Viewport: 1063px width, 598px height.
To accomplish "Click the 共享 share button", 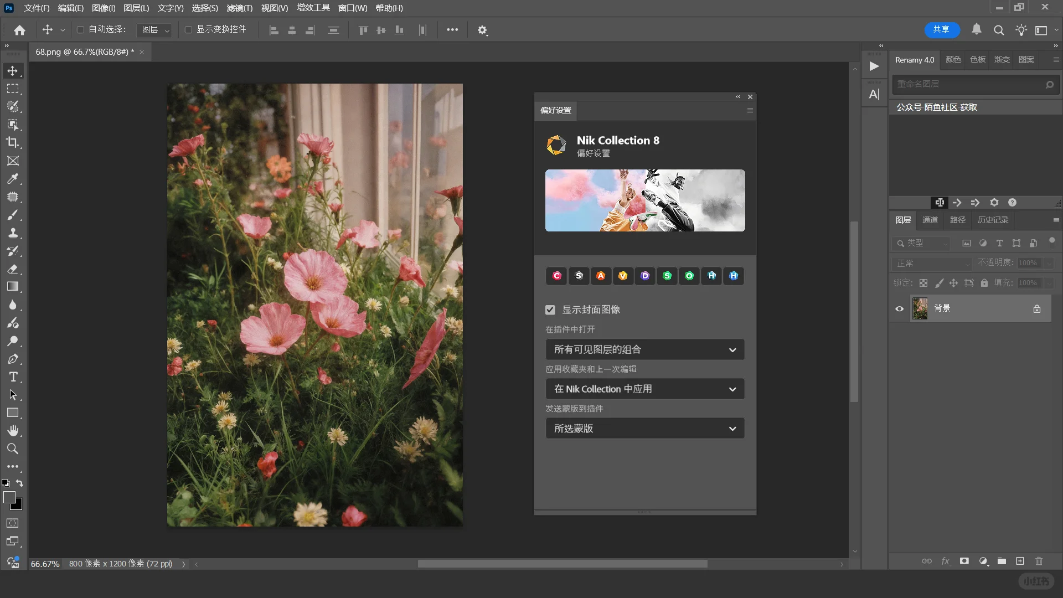I will (941, 29).
